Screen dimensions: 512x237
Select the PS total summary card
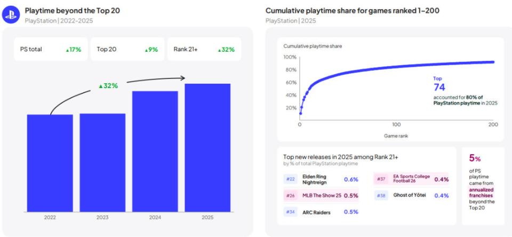tap(51, 49)
